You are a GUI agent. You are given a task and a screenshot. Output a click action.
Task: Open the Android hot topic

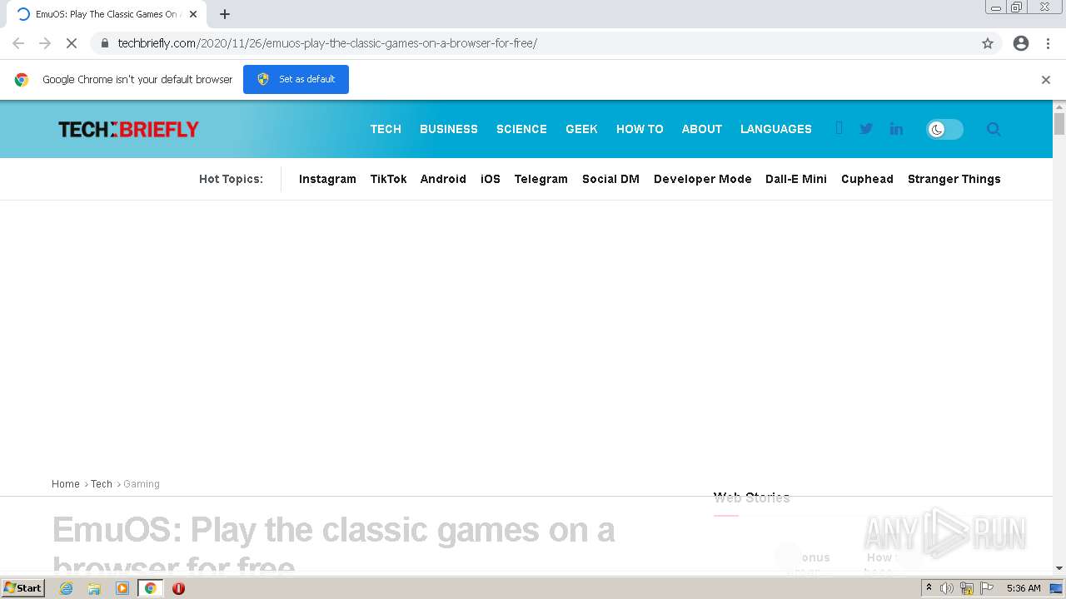pos(443,179)
